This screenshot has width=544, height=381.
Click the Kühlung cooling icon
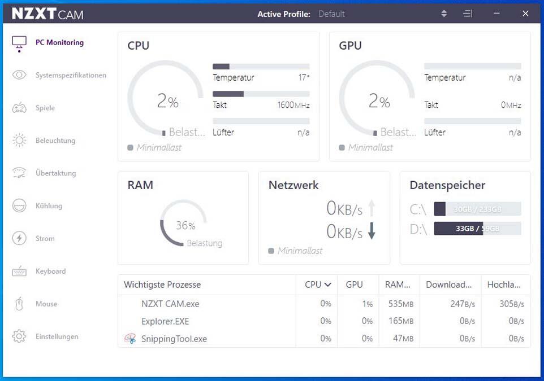point(19,205)
